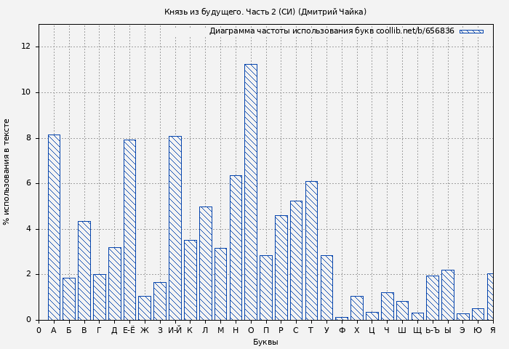The image size is (509, 349).
Task: Select the bar for letter Н
Action: click(x=236, y=247)
